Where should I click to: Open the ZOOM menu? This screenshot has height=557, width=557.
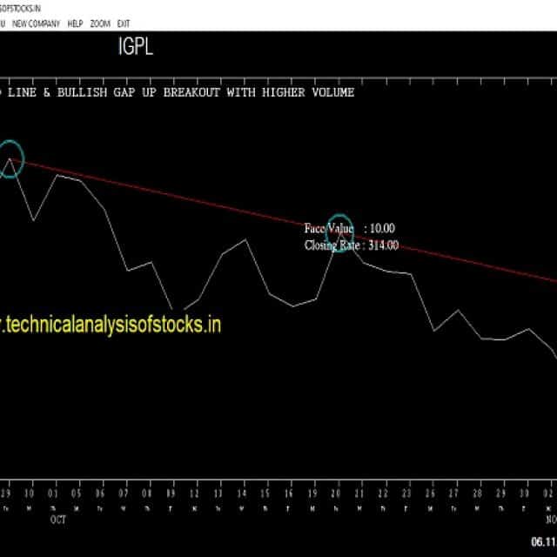(x=100, y=23)
